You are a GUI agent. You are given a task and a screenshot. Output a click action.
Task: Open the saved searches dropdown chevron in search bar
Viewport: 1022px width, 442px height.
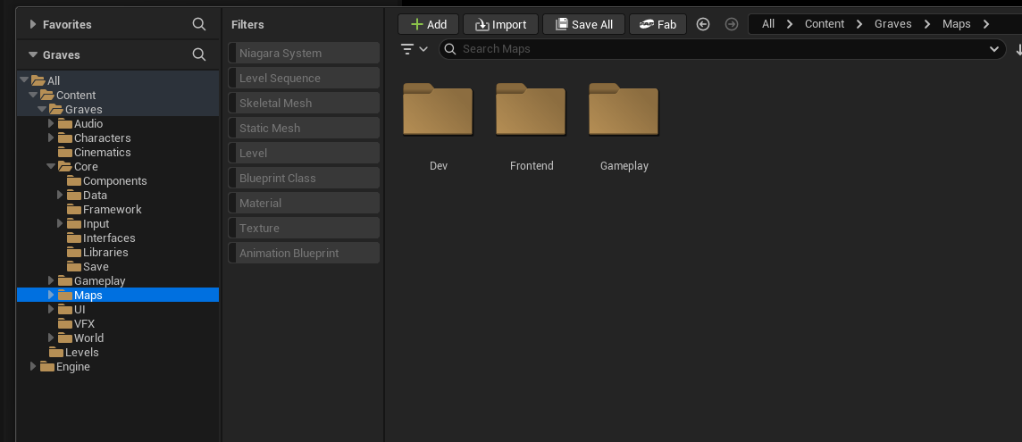[994, 49]
